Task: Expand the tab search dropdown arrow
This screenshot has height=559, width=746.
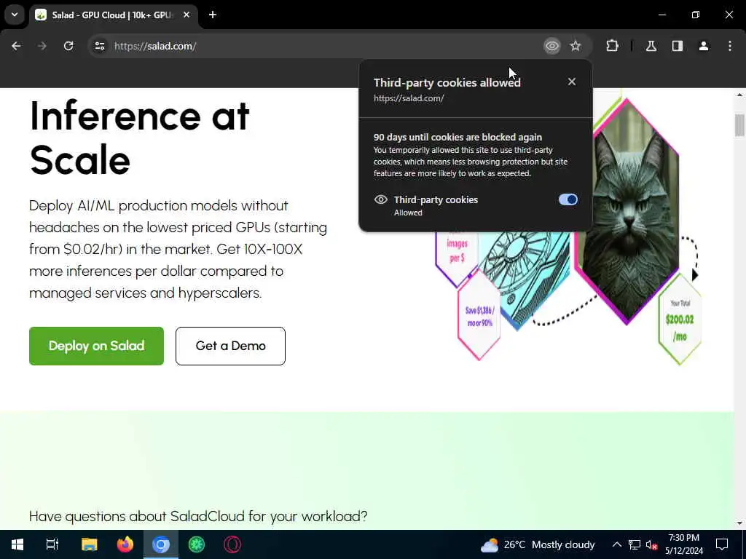Action: click(x=15, y=15)
